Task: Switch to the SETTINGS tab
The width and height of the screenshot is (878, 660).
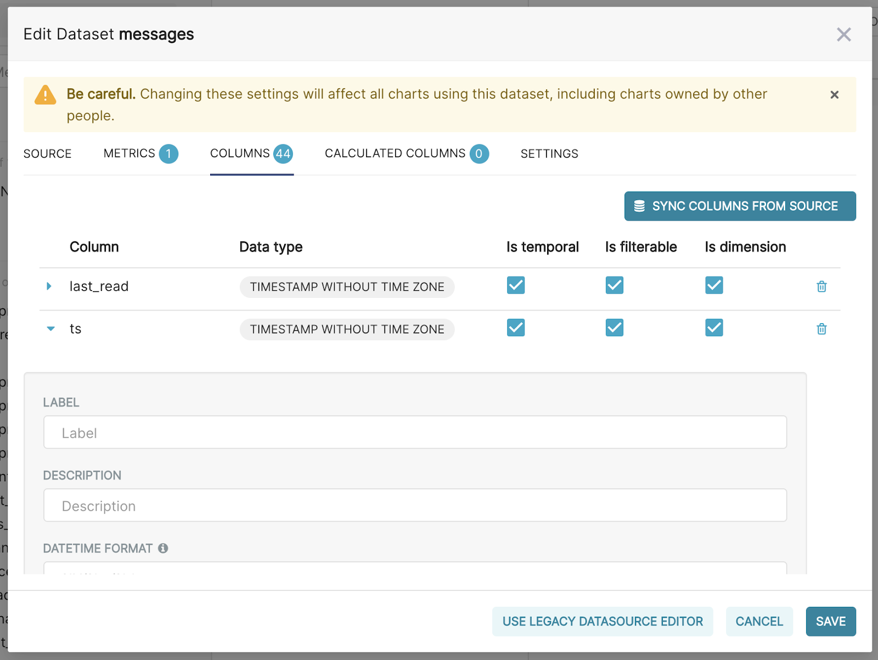Action: [549, 154]
